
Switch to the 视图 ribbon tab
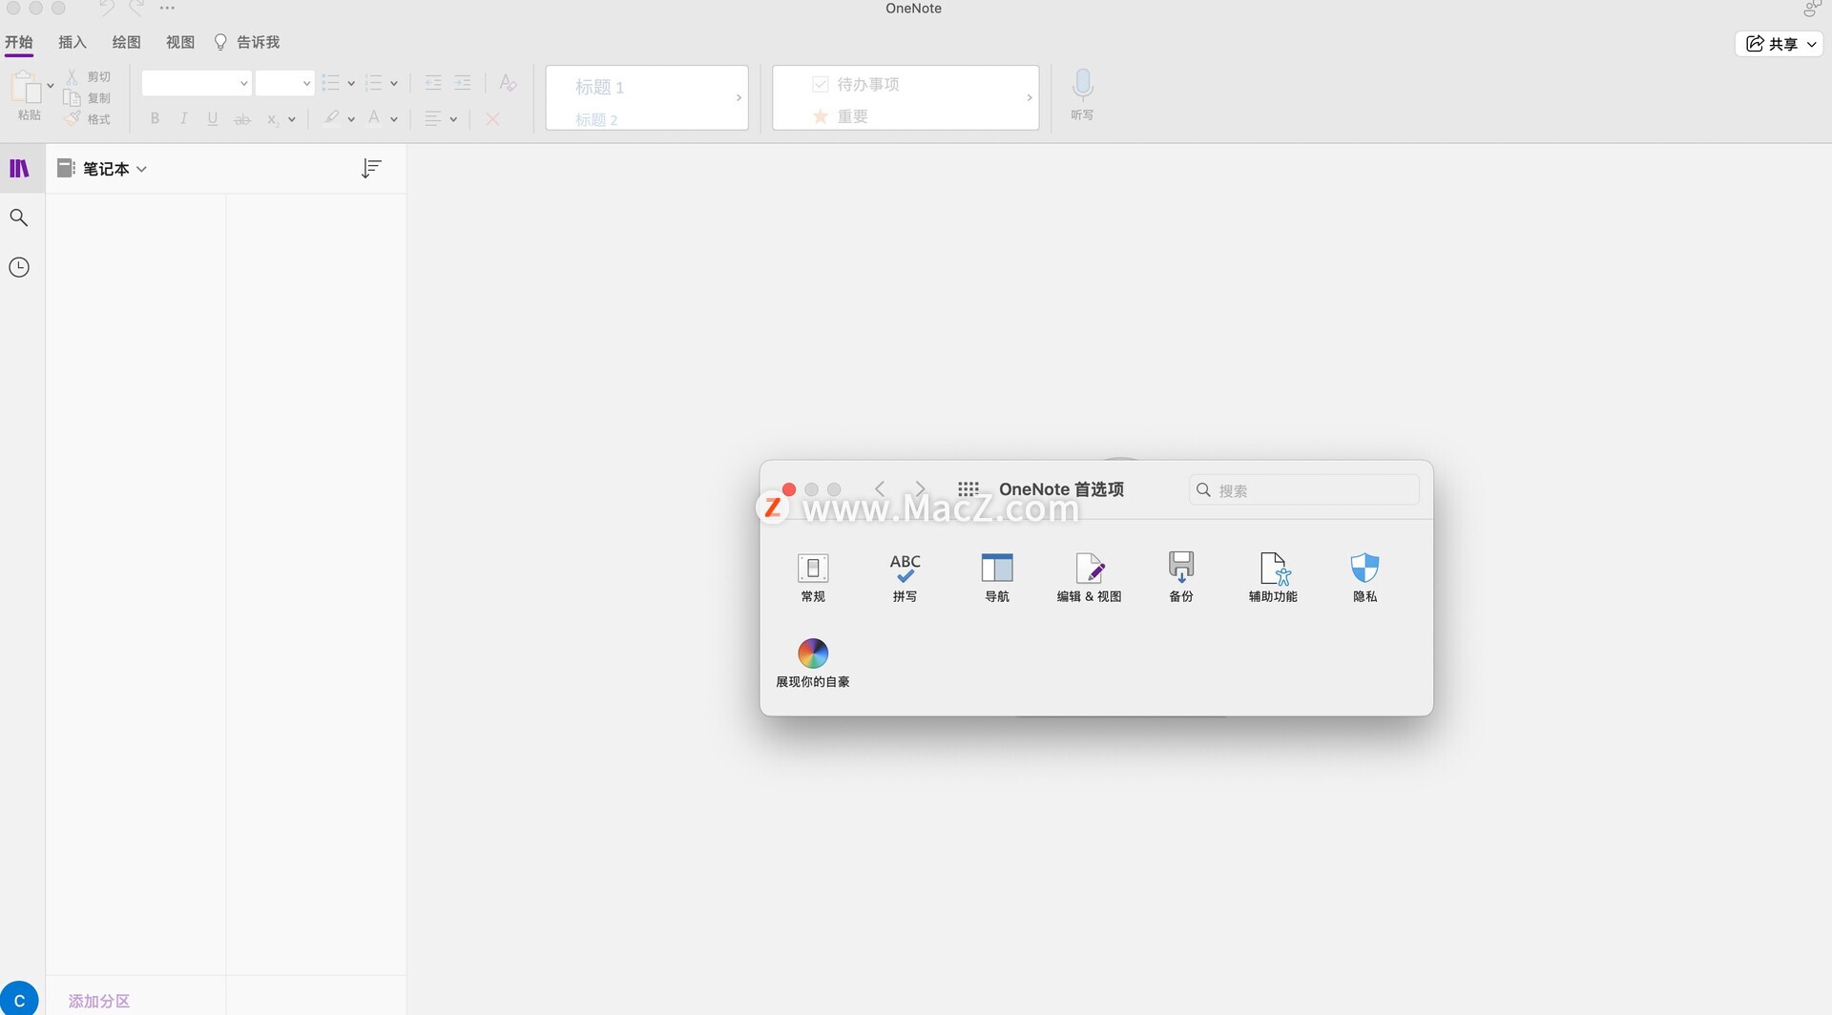pos(180,42)
